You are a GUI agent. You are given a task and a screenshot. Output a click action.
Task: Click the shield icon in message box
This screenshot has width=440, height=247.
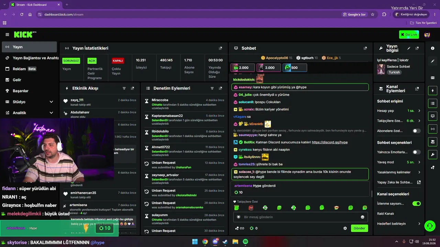(239, 217)
